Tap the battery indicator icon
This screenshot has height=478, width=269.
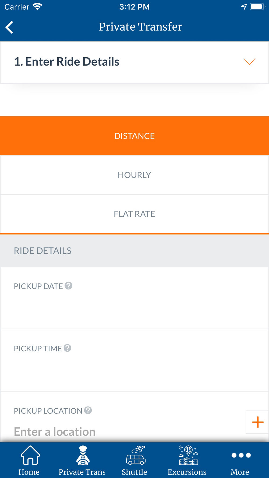click(257, 7)
